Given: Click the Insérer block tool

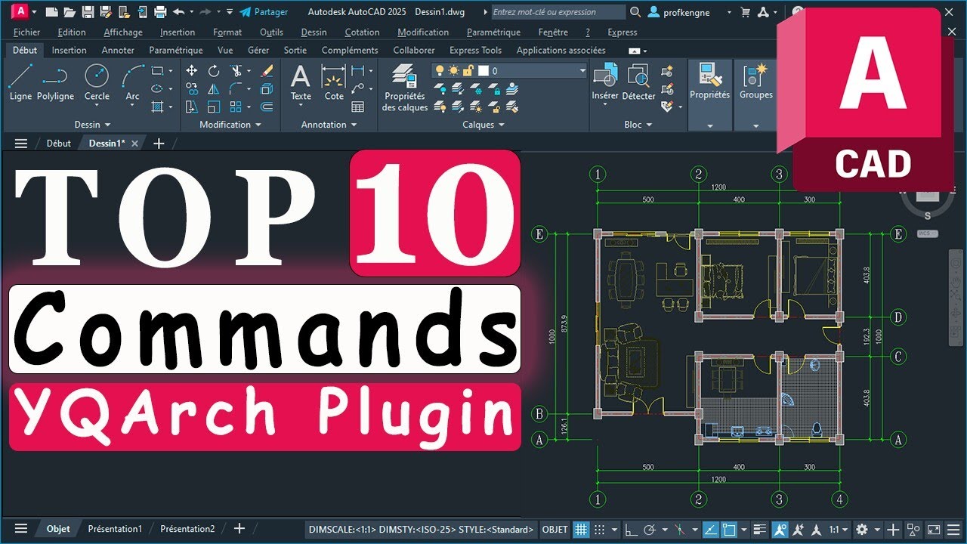Looking at the screenshot, I should (605, 82).
